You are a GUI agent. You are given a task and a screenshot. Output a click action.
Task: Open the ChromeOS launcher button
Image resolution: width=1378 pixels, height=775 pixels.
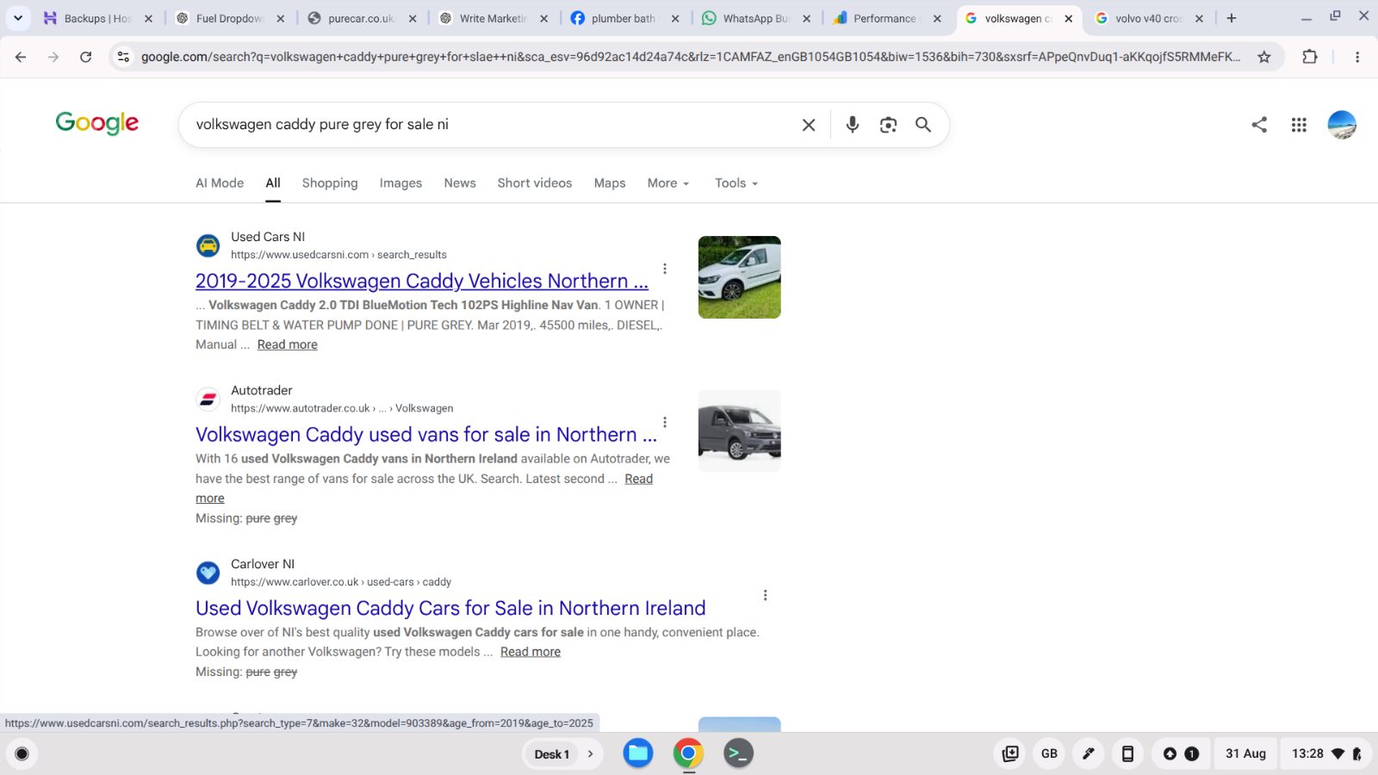[22, 754]
